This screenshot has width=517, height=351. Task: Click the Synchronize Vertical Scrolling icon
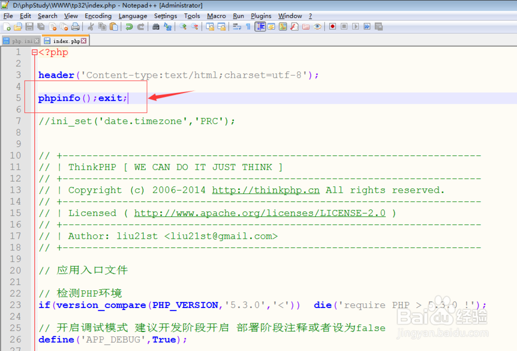pyautogui.click(x=210, y=27)
